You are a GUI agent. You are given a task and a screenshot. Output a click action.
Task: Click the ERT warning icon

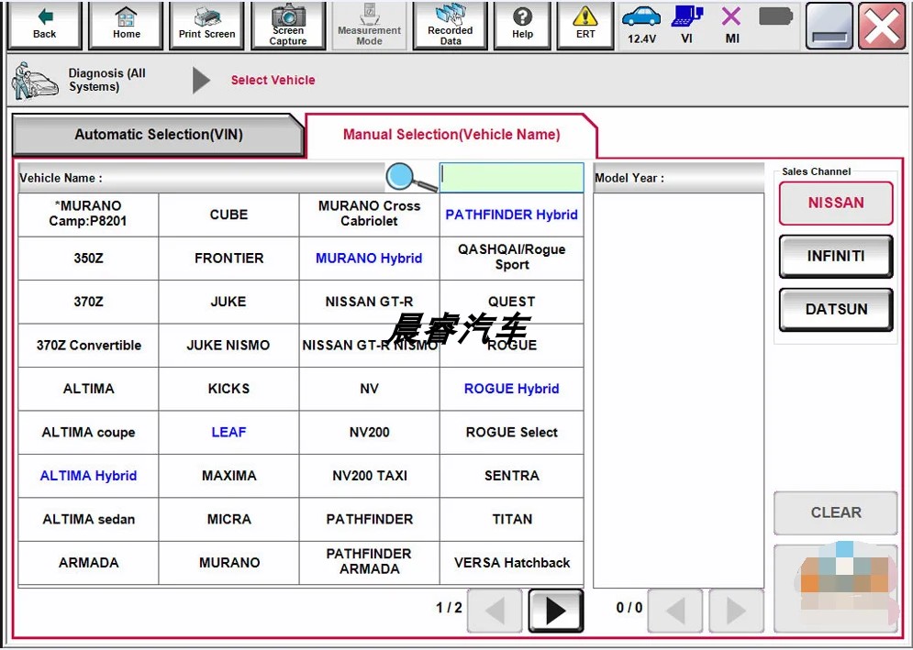coord(585,26)
